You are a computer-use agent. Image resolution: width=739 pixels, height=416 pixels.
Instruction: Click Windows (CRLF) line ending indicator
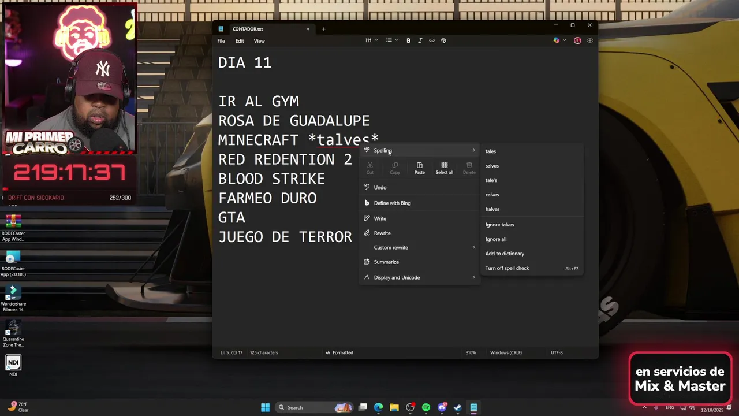(506, 352)
